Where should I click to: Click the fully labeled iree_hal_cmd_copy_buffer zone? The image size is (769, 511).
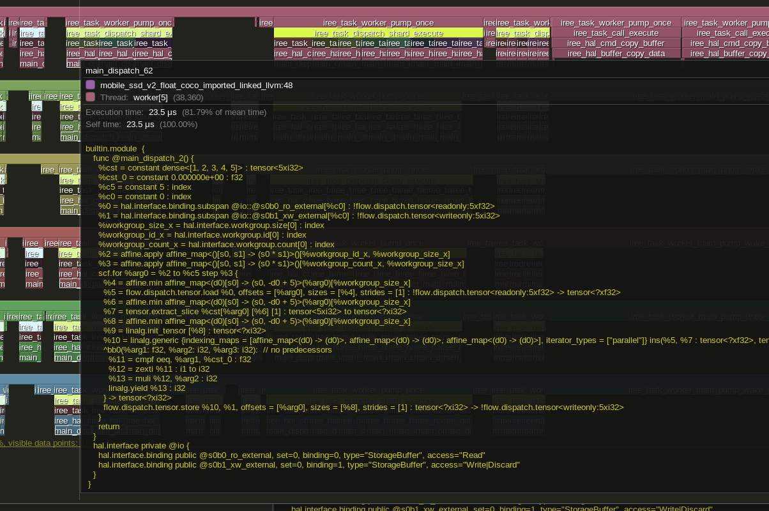(x=616, y=43)
